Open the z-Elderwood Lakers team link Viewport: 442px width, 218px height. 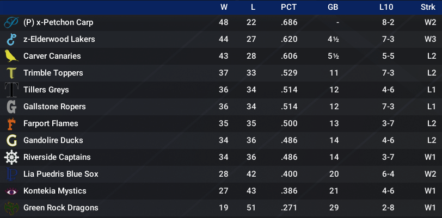59,39
